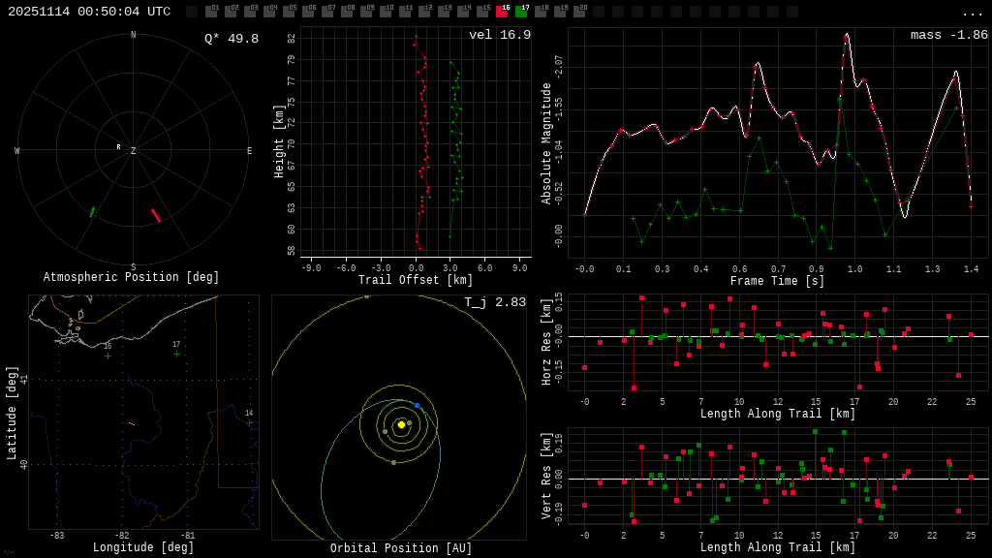Screen dimensions: 992x558
Task: Select station 12 indicator box
Action: tap(424, 12)
